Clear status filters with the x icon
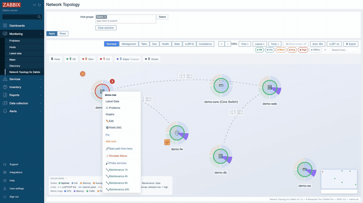363x203 pixels. pyautogui.click(x=325, y=50)
